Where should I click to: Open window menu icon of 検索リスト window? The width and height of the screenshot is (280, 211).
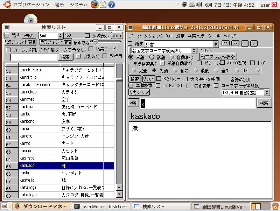(7, 28)
